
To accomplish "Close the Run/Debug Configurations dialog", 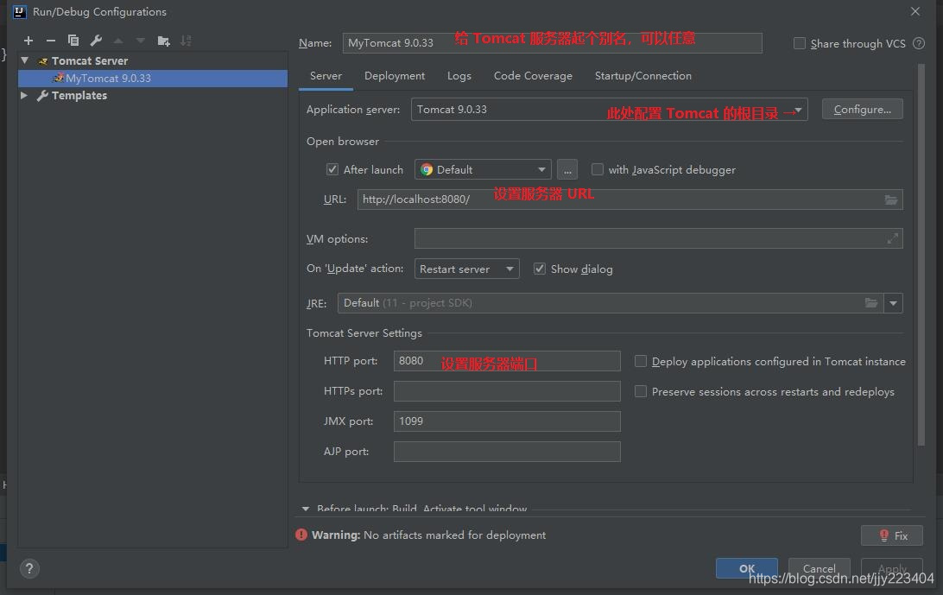I will [x=915, y=11].
